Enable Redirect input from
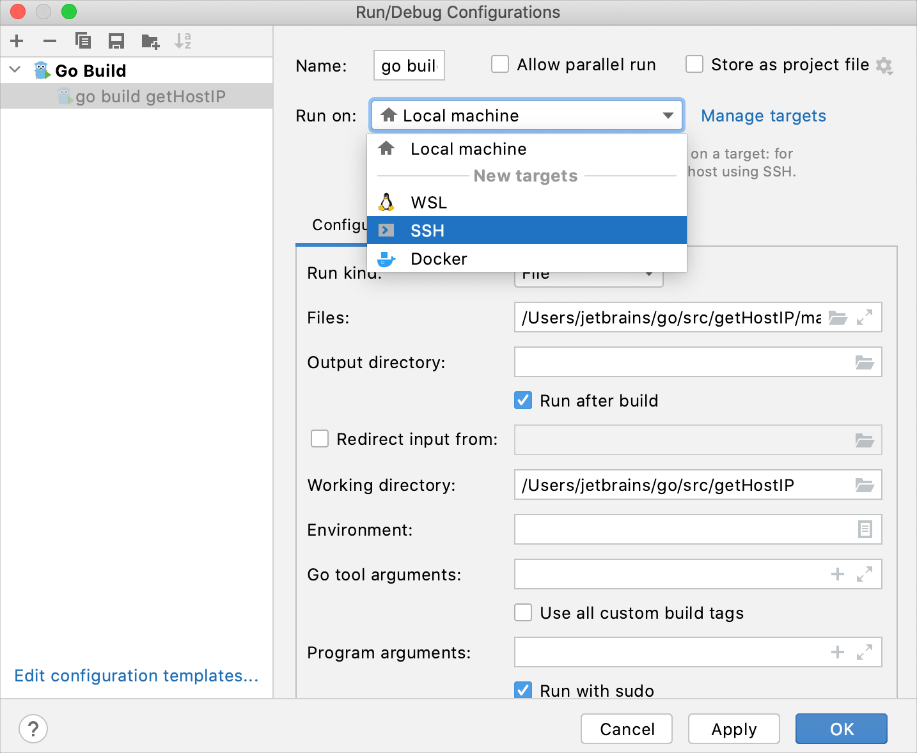The width and height of the screenshot is (917, 753). coord(320,439)
